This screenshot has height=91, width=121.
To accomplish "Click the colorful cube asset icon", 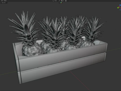I will [x=61, y=3].
